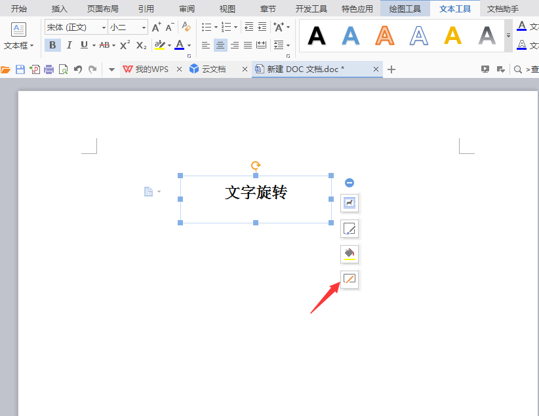Add new document tab
539x416 pixels.
click(x=391, y=69)
